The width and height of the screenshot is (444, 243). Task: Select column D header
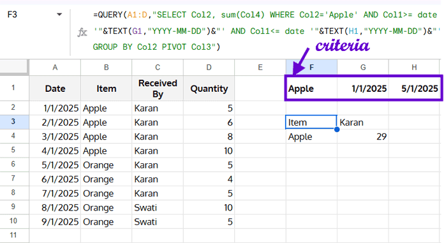[209, 68]
